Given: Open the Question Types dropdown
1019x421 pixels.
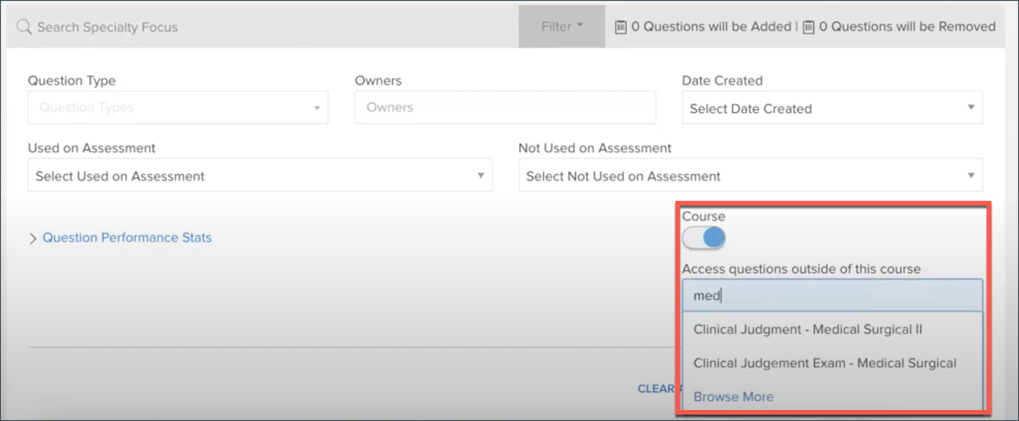Looking at the screenshot, I should (178, 107).
